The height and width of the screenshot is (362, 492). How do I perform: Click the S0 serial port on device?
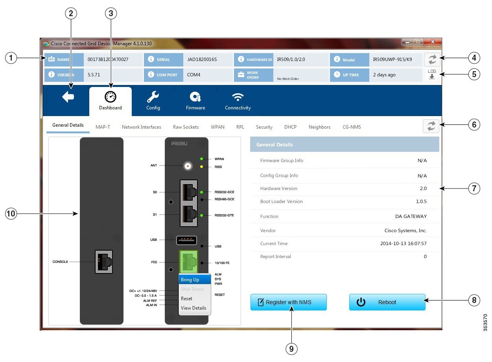click(x=190, y=192)
